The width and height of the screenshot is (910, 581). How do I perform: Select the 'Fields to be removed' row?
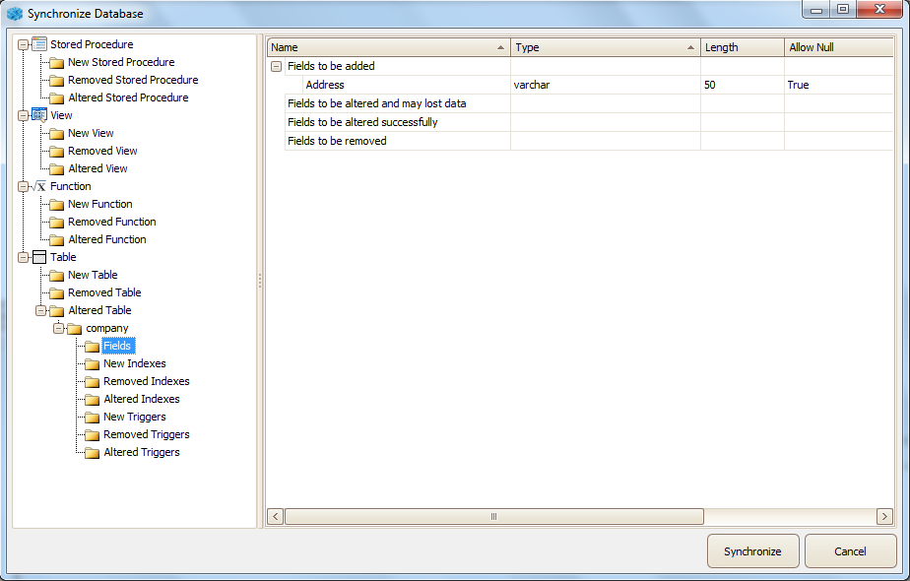coord(589,141)
